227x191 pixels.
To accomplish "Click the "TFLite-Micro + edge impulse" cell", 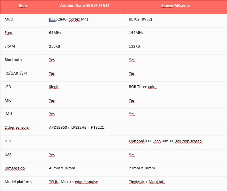I will point(74,182).
